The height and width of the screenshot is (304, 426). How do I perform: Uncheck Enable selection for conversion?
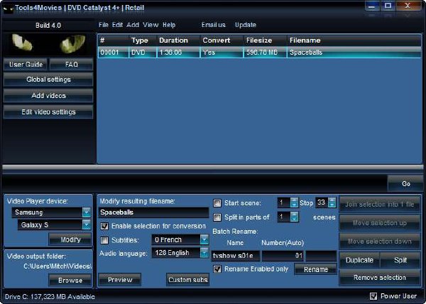pos(104,226)
